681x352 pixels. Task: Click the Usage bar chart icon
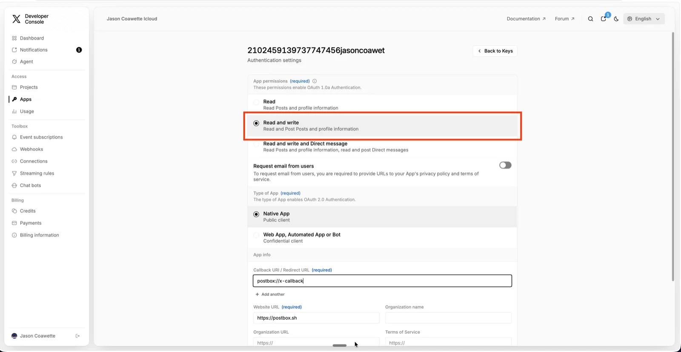[14, 112]
